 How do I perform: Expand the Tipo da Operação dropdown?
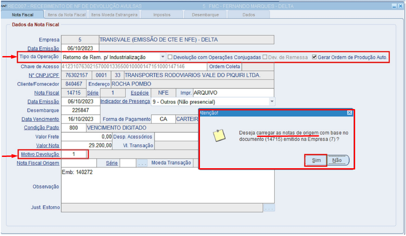tap(163, 57)
